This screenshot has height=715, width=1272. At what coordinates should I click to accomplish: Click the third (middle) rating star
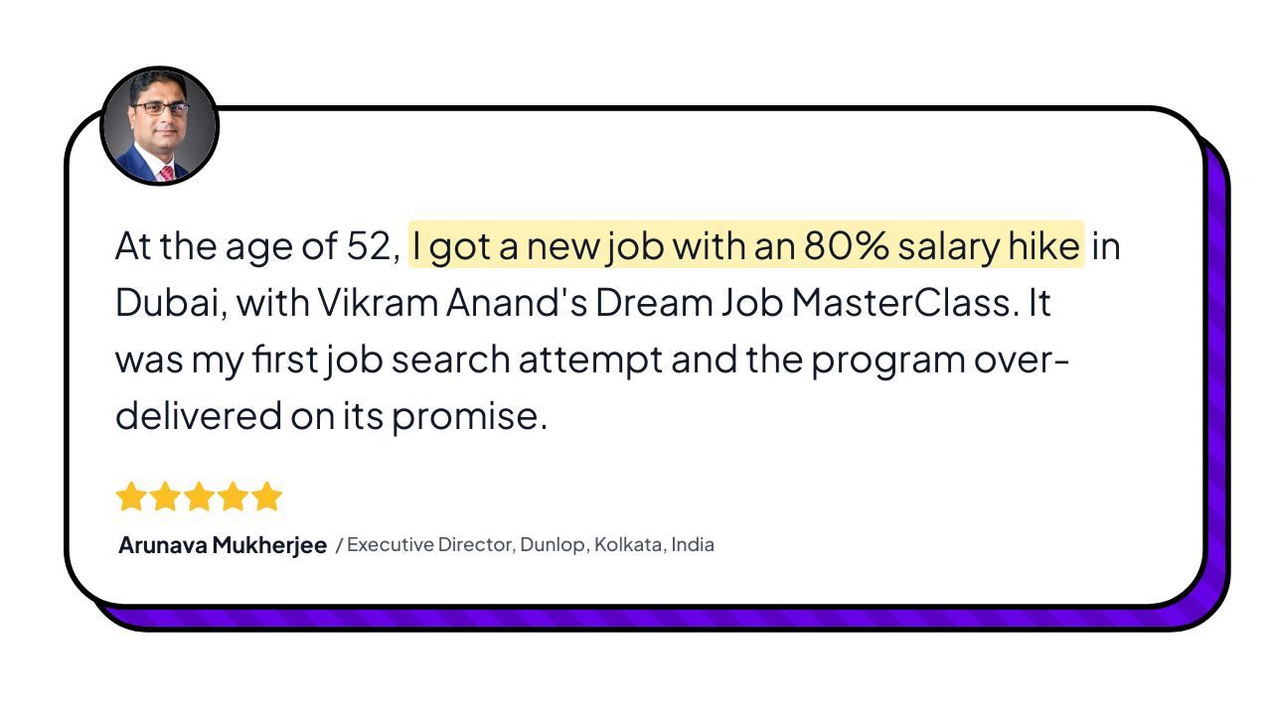point(199,497)
